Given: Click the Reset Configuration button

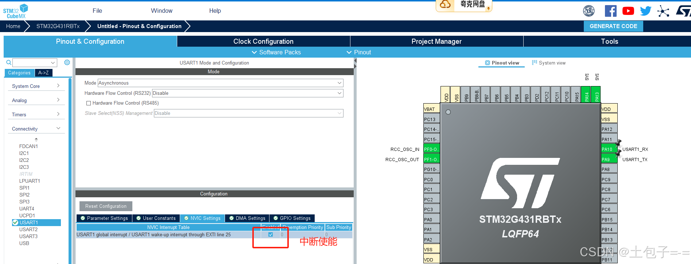Looking at the screenshot, I should click(106, 206).
